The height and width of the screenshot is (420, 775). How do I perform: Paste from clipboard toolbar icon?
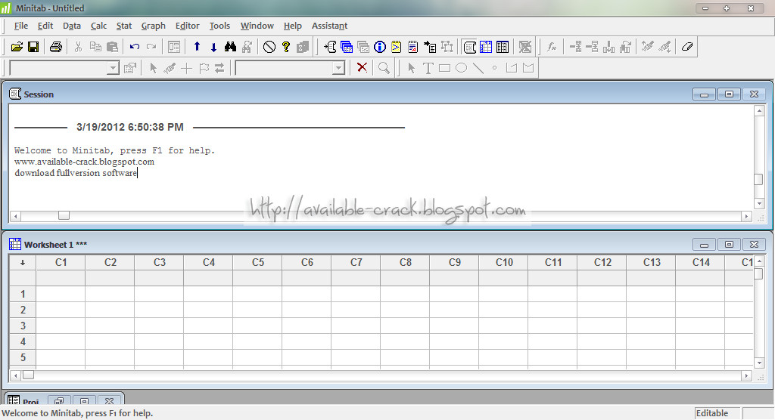[x=112, y=47]
